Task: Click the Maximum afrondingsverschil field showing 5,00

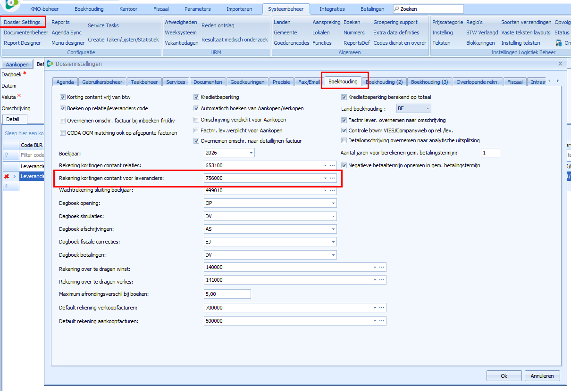Action: pyautogui.click(x=227, y=294)
